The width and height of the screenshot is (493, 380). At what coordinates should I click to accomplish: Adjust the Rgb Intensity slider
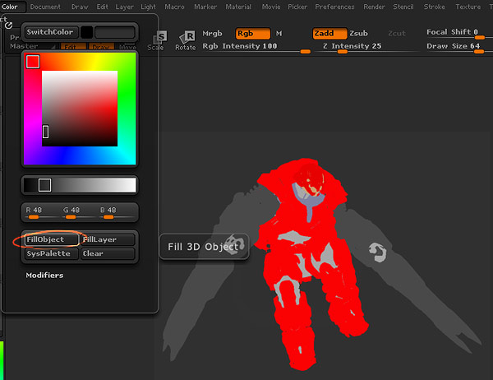click(x=256, y=47)
